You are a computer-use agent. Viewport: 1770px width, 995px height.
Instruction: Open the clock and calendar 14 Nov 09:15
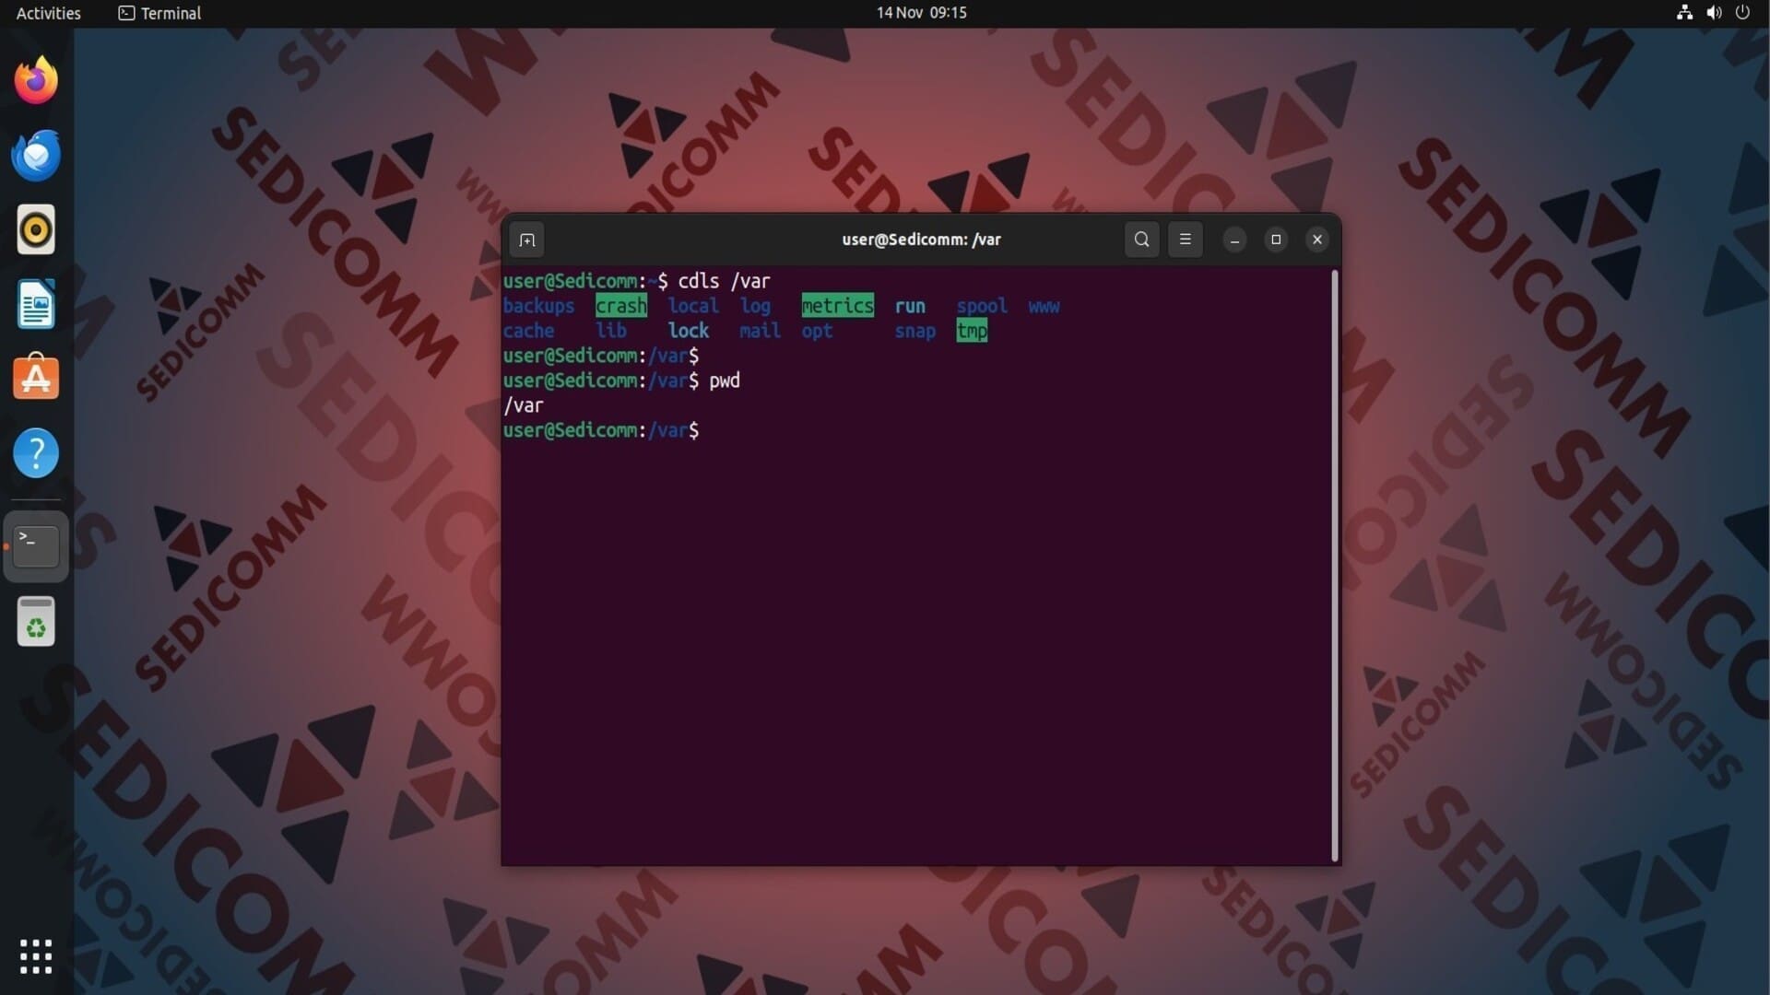coord(921,13)
